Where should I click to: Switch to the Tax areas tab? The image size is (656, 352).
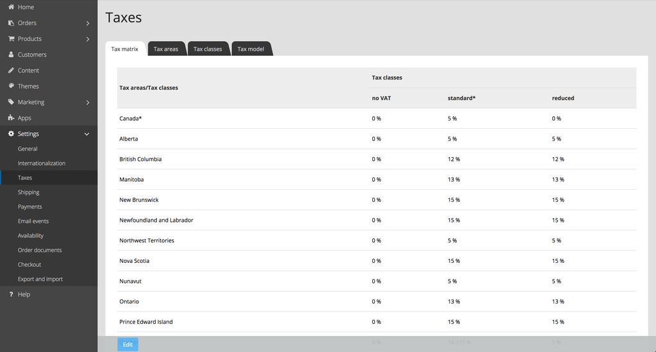tap(166, 49)
